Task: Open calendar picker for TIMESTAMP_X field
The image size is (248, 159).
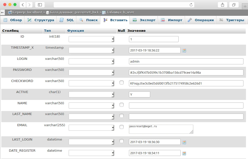Action: (x=184, y=50)
